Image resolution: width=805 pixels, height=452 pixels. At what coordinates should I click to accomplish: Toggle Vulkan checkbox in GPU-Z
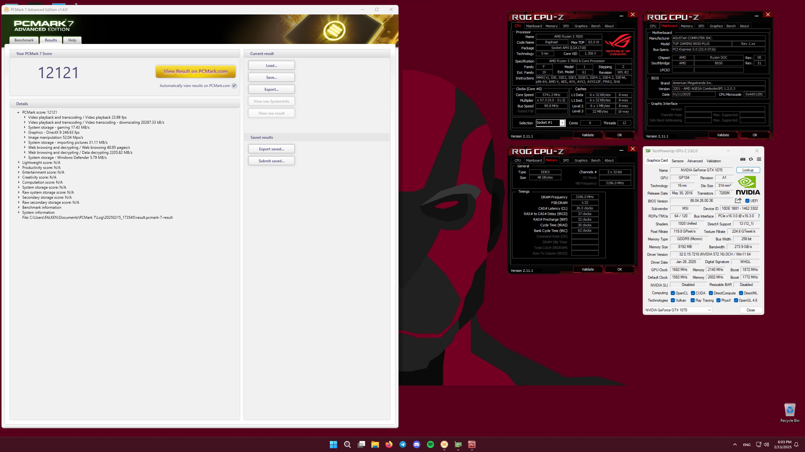(673, 300)
